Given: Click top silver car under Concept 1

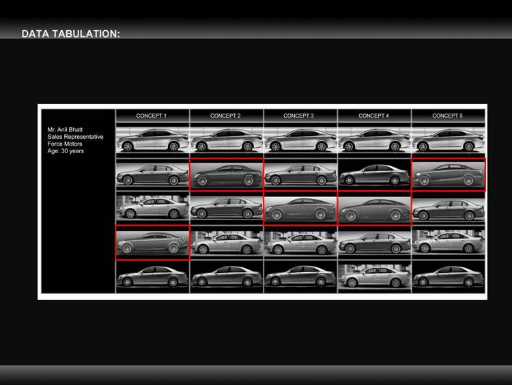Looking at the screenshot, I should click(x=152, y=140).
